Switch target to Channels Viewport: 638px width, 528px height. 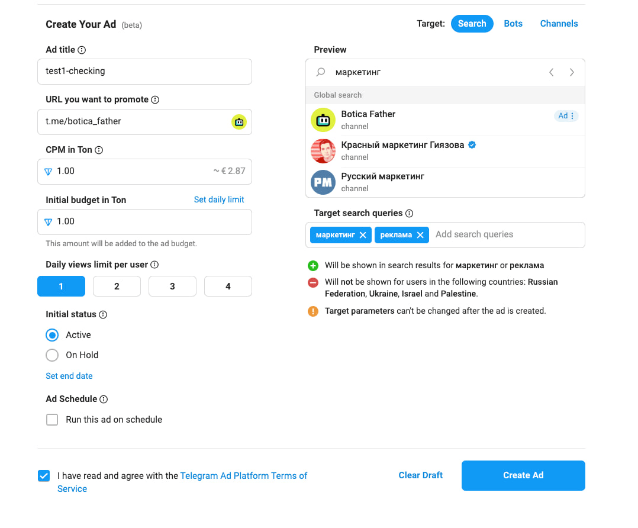pos(559,24)
